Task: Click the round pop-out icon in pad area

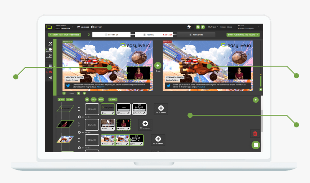Action: coord(256,100)
